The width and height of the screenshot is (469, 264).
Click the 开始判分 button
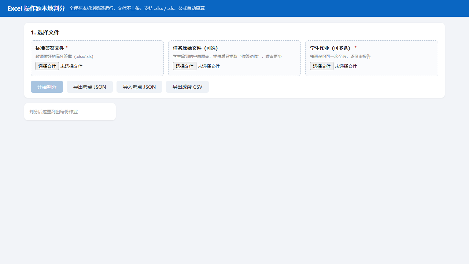click(x=47, y=87)
